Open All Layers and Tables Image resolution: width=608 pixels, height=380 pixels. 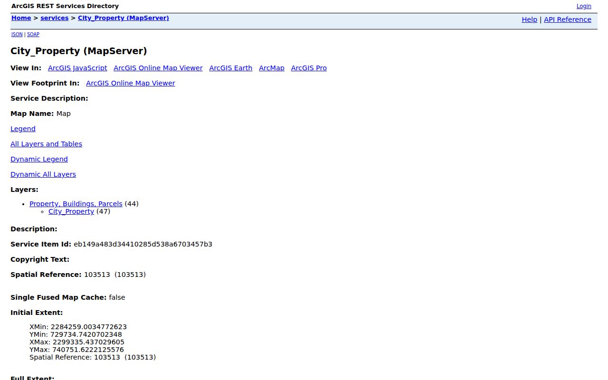tap(46, 144)
